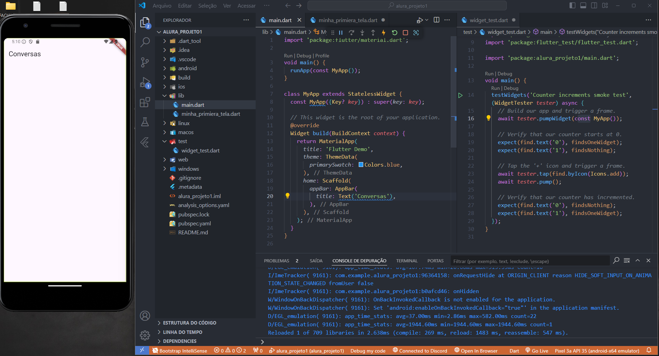659x356 pixels.
Task: Switch to the SAÍDA panel tab
Action: point(316,261)
